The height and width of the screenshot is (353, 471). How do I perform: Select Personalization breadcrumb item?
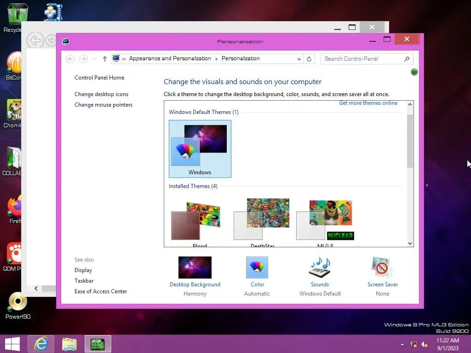click(241, 58)
